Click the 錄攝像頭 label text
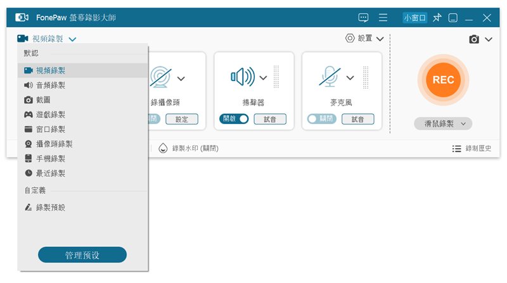This screenshot has height=283, width=507. [x=165, y=103]
